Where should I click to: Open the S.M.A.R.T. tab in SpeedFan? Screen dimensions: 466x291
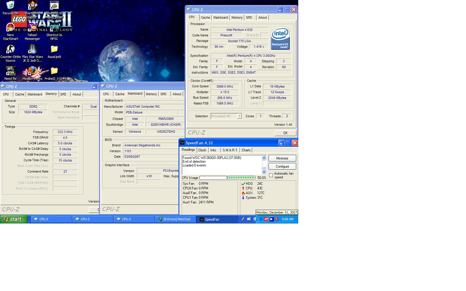point(230,150)
